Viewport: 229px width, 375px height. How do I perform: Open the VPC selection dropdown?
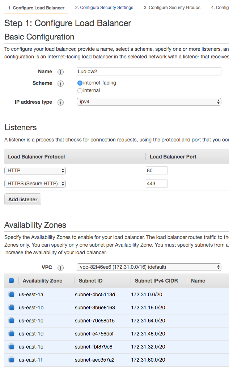click(x=149, y=267)
